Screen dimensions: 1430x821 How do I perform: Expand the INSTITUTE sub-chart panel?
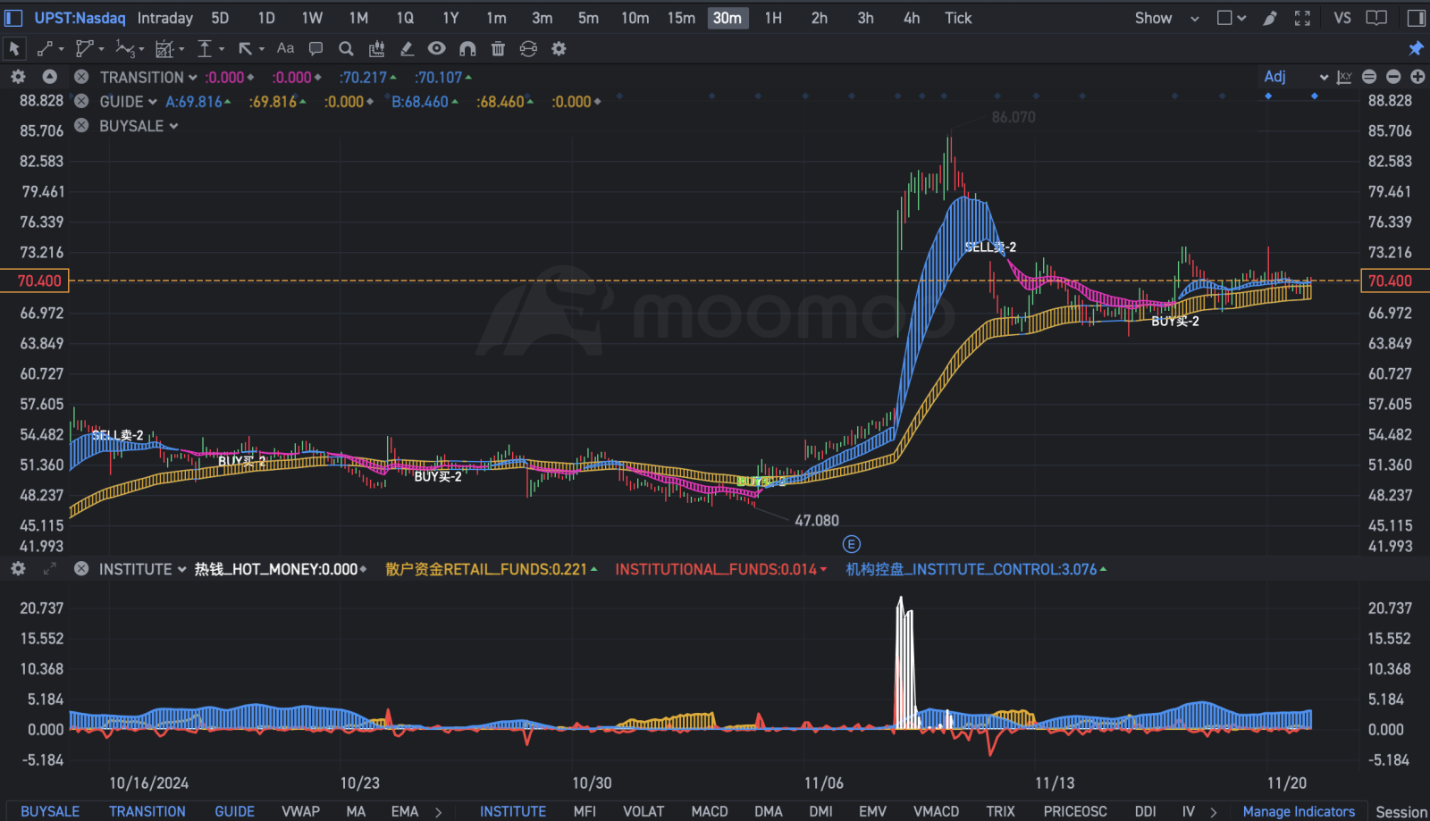coord(49,569)
